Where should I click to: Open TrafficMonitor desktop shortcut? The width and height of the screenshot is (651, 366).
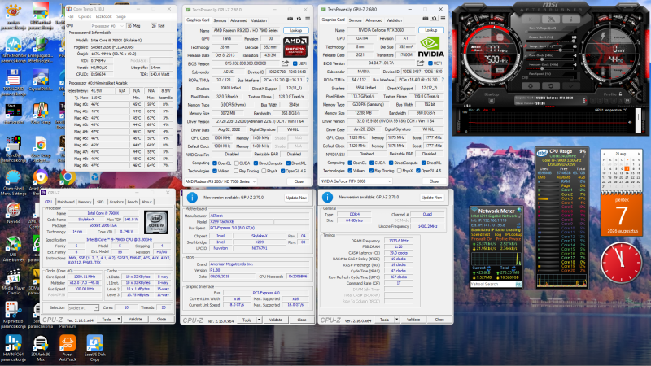coord(13,50)
